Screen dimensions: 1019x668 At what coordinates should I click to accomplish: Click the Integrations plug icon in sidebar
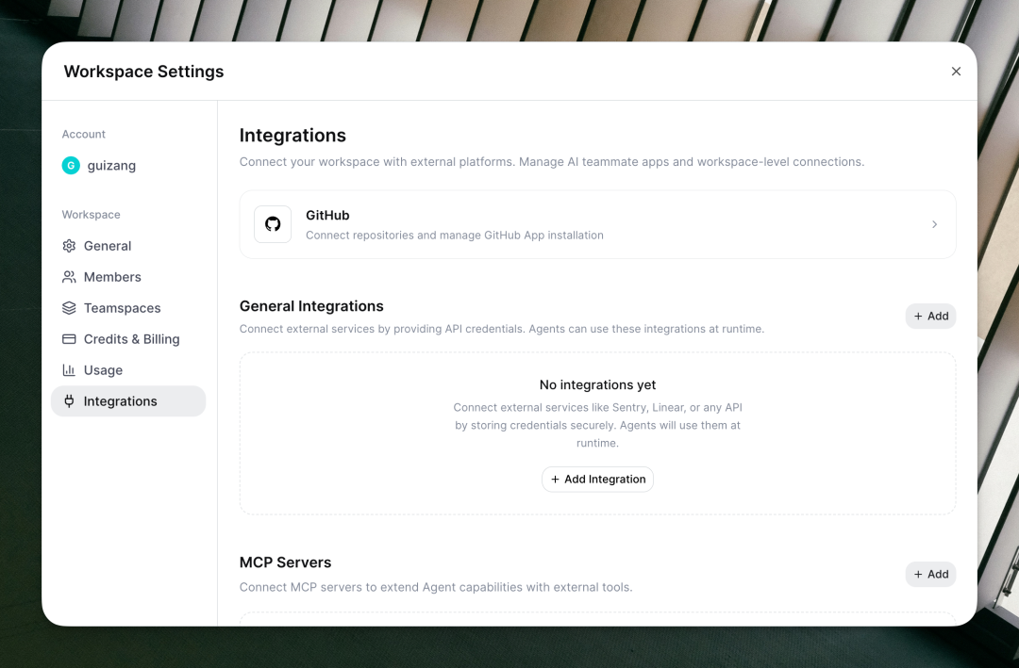click(x=68, y=401)
